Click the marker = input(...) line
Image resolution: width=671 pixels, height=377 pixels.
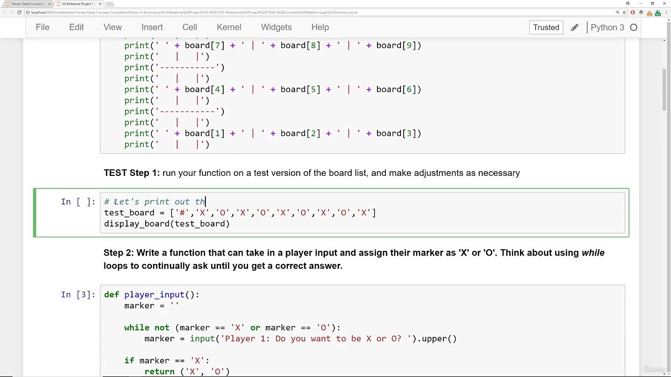300,339
